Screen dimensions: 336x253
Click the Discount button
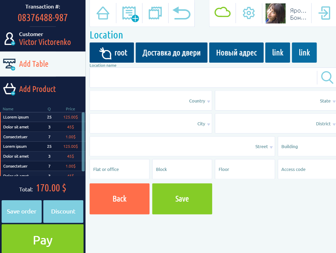(x=63, y=211)
